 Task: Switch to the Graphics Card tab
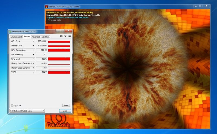(x=16, y=37)
